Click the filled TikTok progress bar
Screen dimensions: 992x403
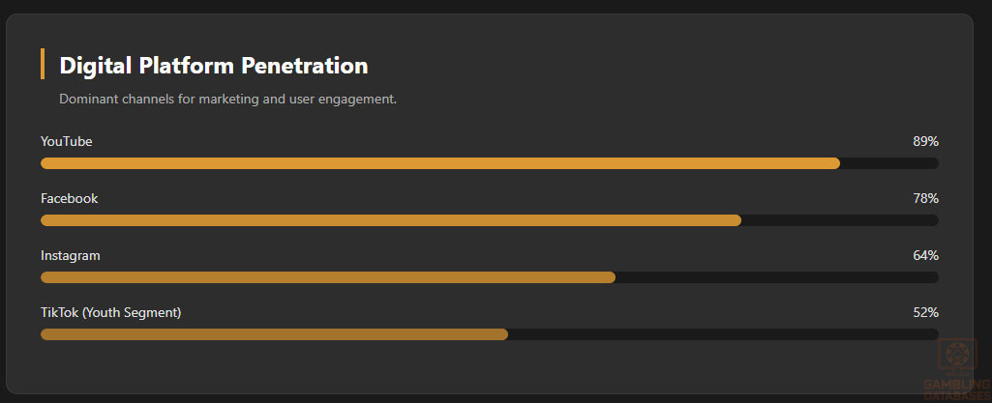[274, 334]
